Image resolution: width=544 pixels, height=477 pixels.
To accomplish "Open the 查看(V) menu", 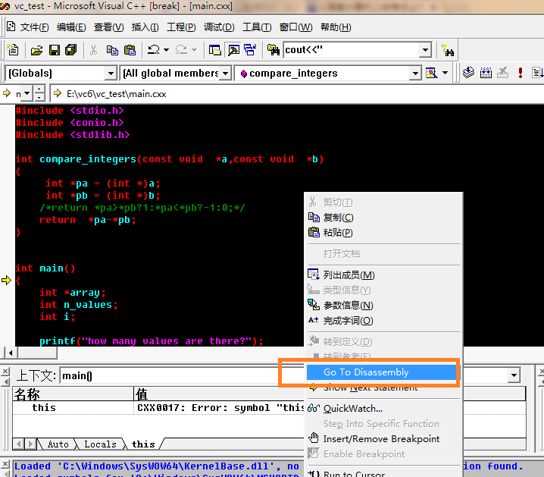I will coord(109,27).
